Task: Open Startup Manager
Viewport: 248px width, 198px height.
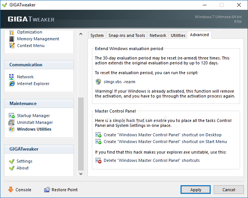Action: point(34,116)
